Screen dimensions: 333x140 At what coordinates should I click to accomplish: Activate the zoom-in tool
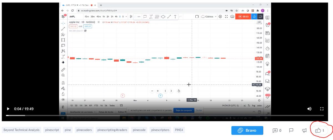(63, 75)
